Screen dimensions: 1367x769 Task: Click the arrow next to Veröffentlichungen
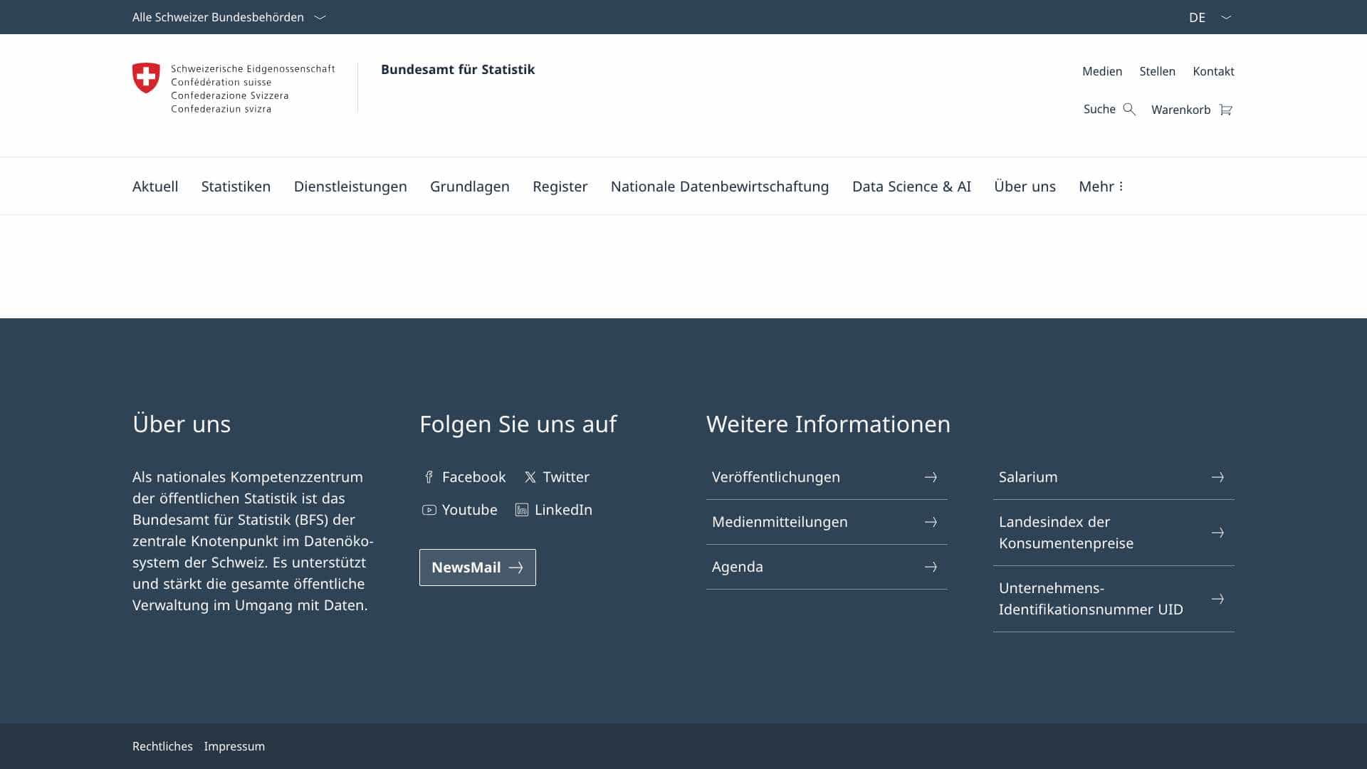click(931, 477)
